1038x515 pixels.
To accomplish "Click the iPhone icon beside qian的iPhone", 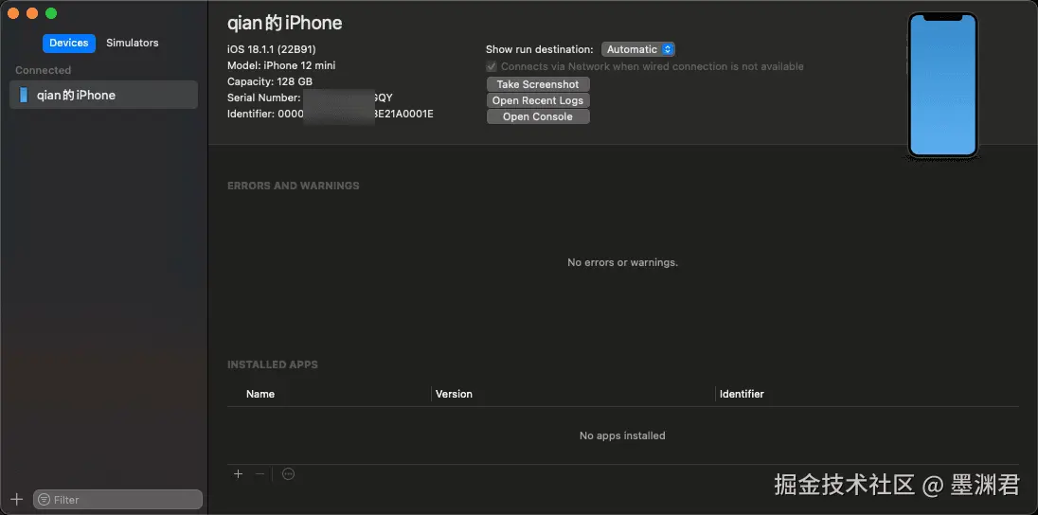I will pyautogui.click(x=24, y=95).
